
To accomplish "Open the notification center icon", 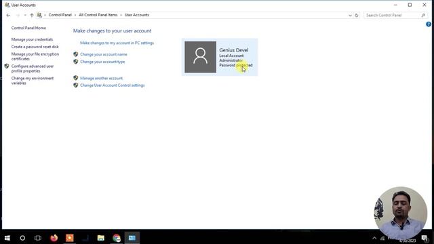I will pos(425,238).
